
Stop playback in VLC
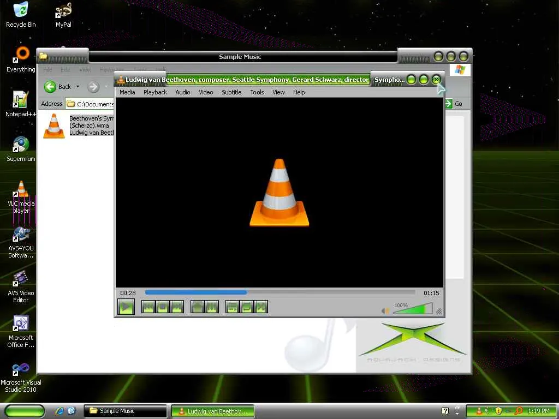pos(163,307)
